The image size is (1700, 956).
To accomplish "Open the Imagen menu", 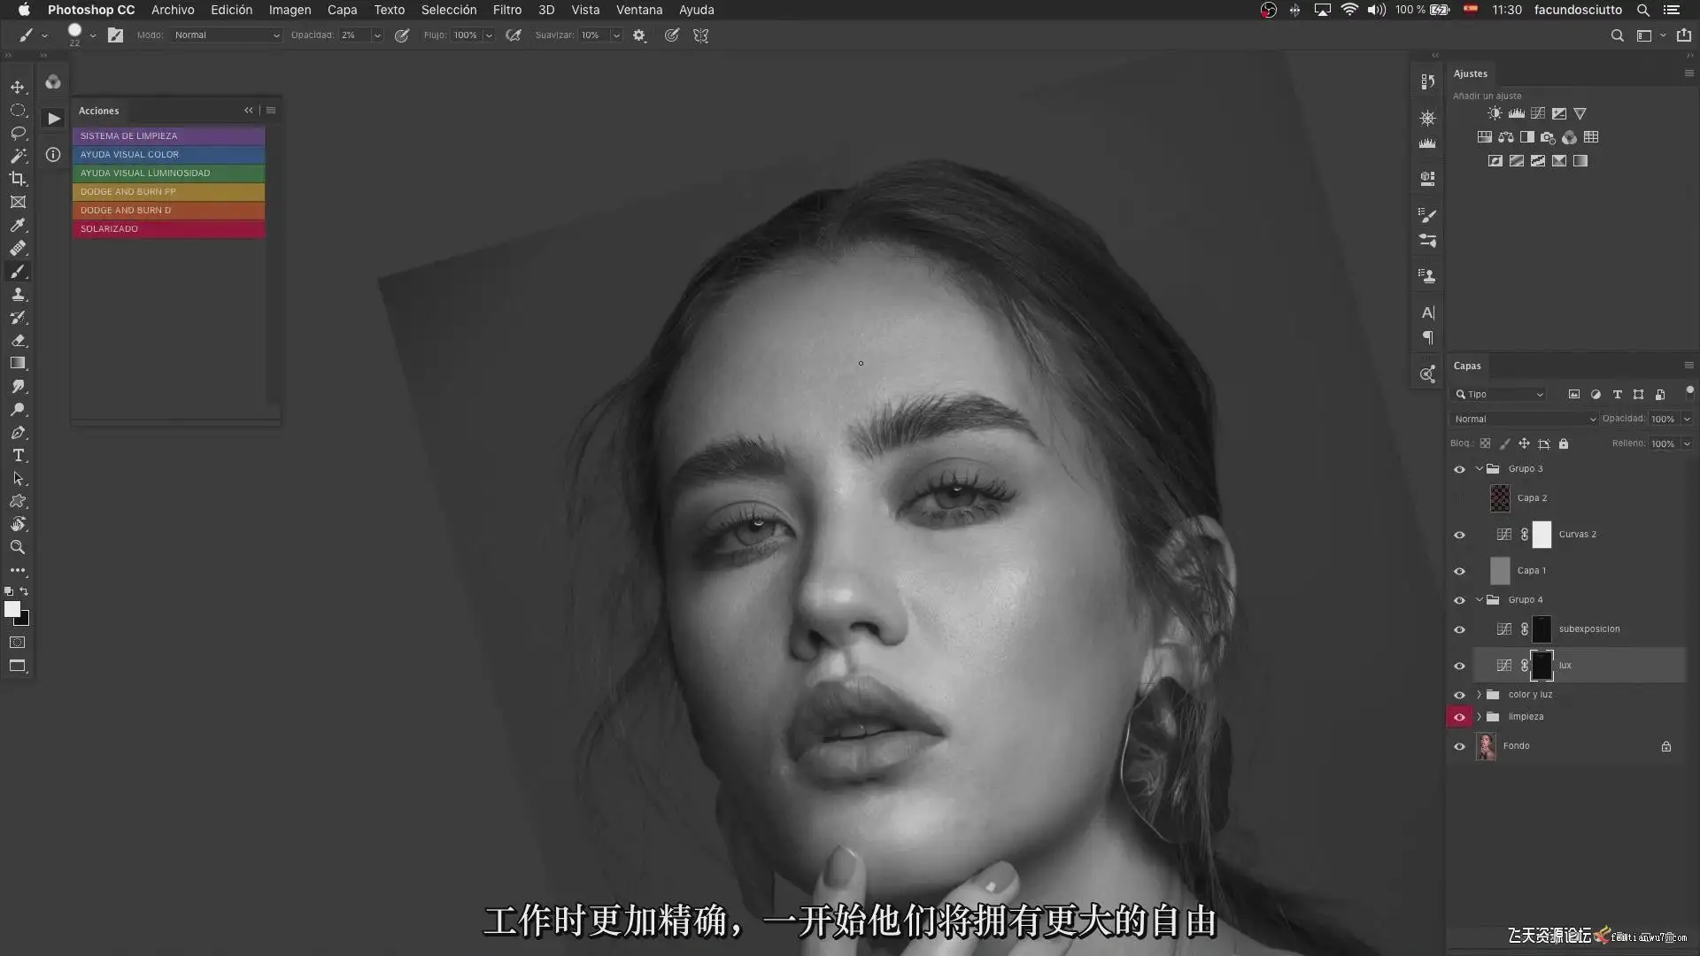I will (x=290, y=10).
